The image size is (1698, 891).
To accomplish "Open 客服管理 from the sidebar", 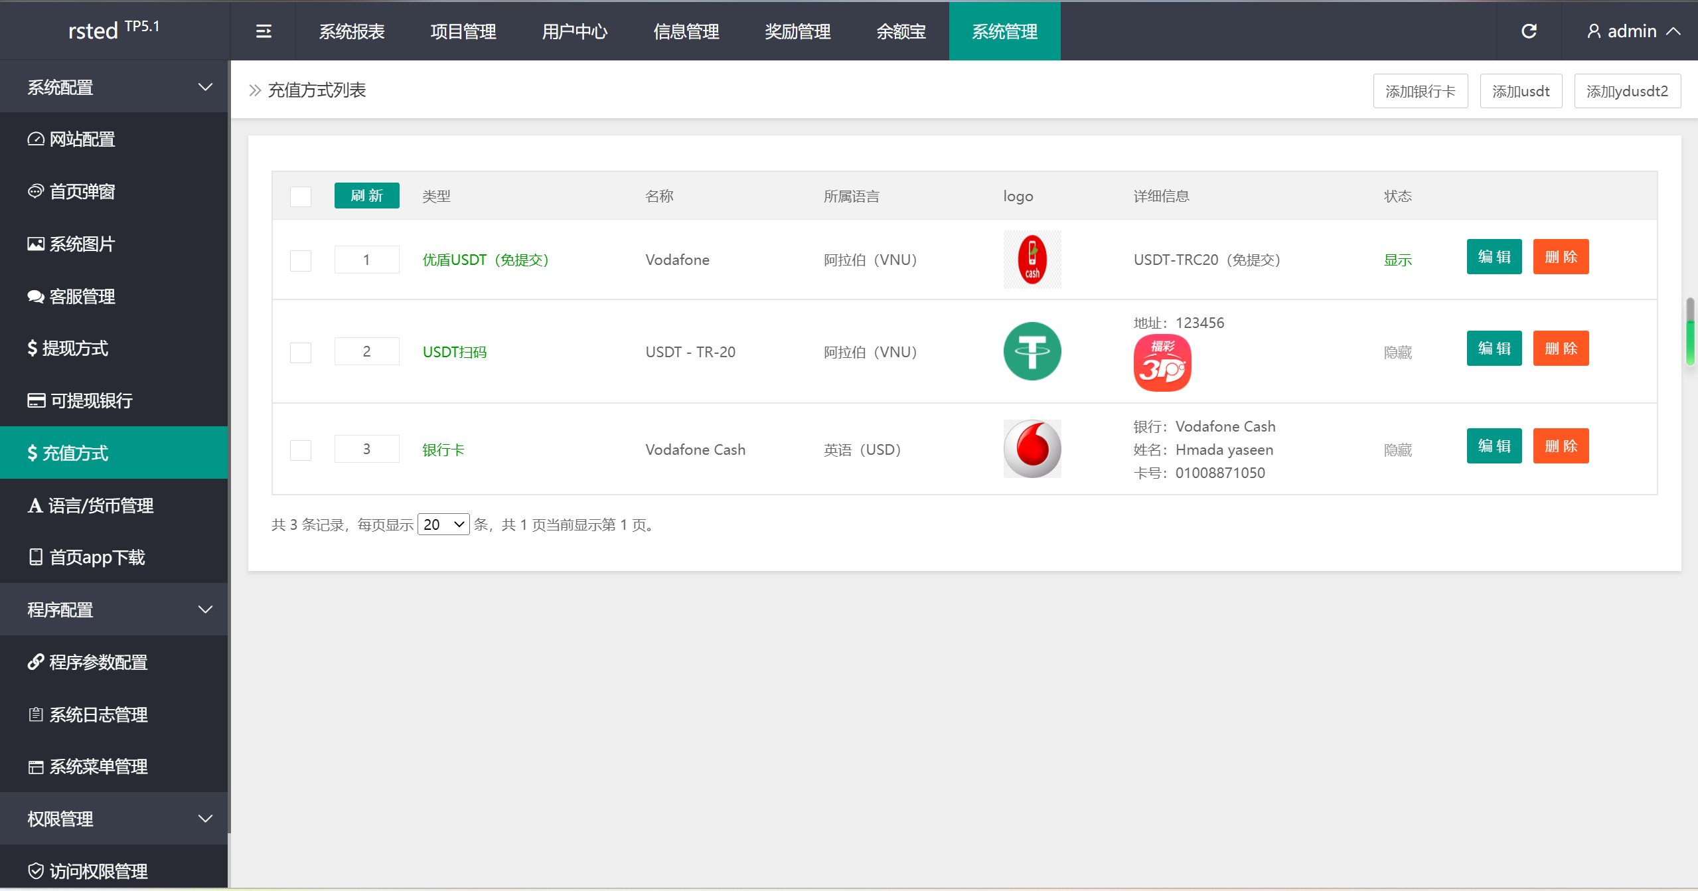I will 82,296.
